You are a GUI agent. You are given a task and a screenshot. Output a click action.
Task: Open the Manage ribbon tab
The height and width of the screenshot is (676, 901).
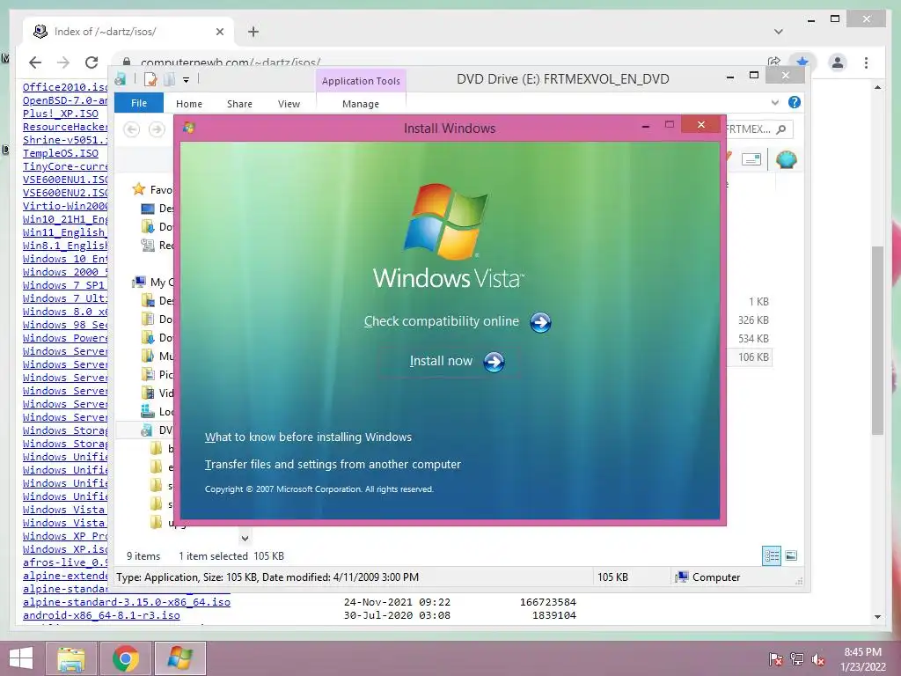point(361,104)
